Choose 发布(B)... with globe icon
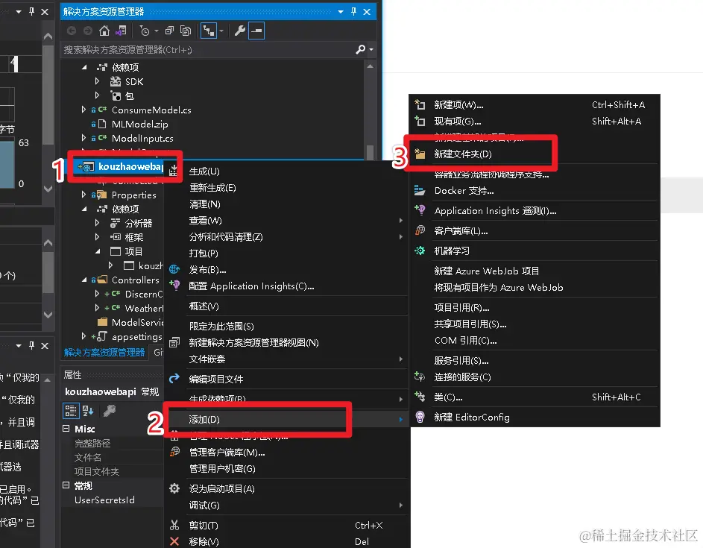The width and height of the screenshot is (703, 548). 287,269
